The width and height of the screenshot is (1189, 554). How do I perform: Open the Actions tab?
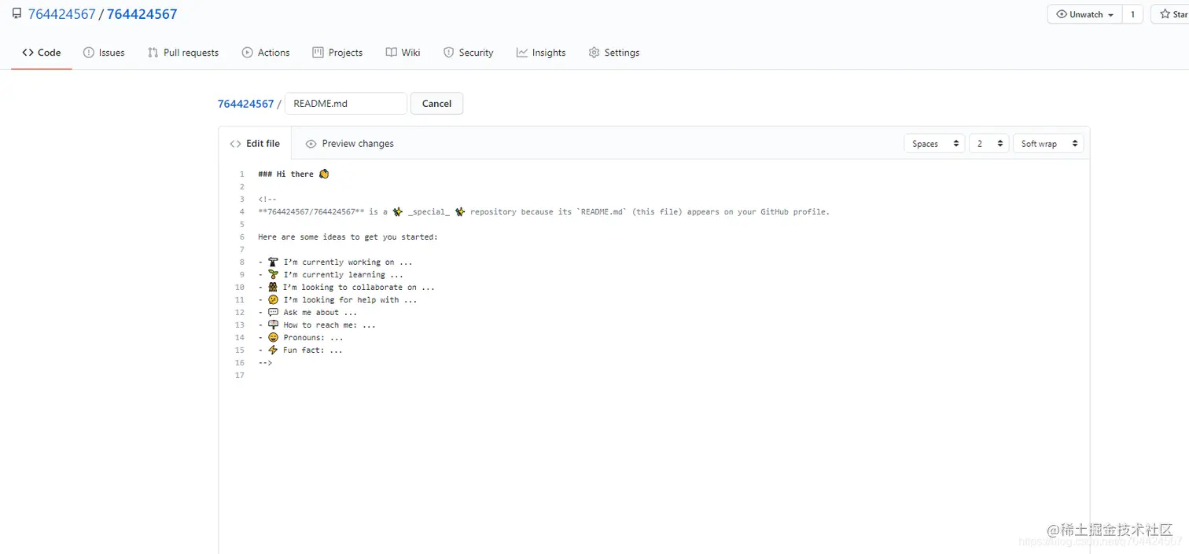(x=266, y=53)
